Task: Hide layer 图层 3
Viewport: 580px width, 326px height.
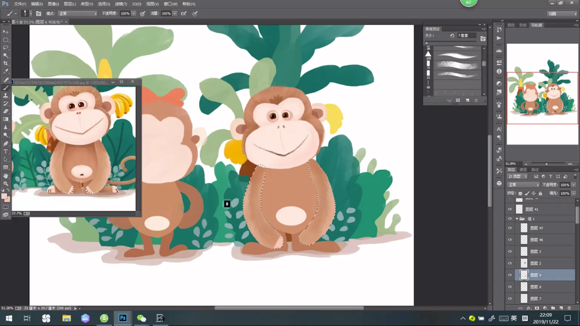Action: [510, 251]
